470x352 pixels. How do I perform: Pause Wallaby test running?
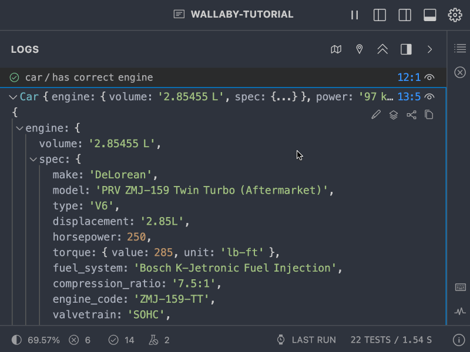pyautogui.click(x=355, y=15)
